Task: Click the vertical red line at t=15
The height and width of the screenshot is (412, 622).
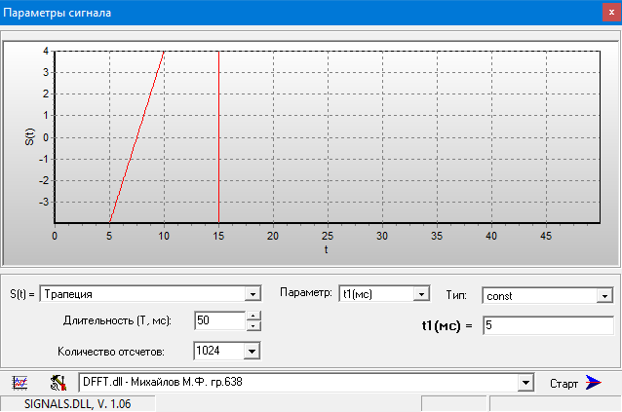Action: coord(218,136)
